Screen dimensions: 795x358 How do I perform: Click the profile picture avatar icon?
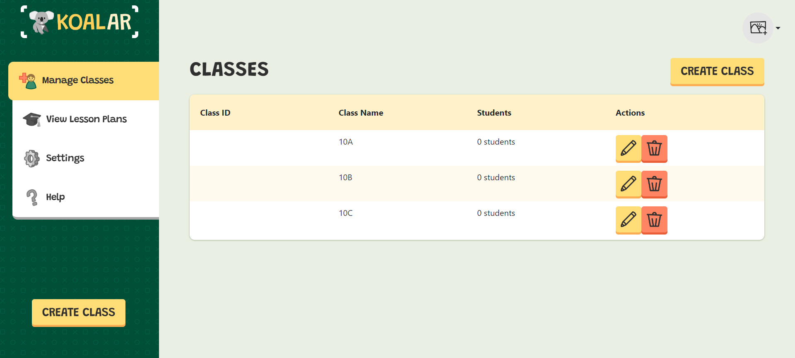pyautogui.click(x=758, y=28)
